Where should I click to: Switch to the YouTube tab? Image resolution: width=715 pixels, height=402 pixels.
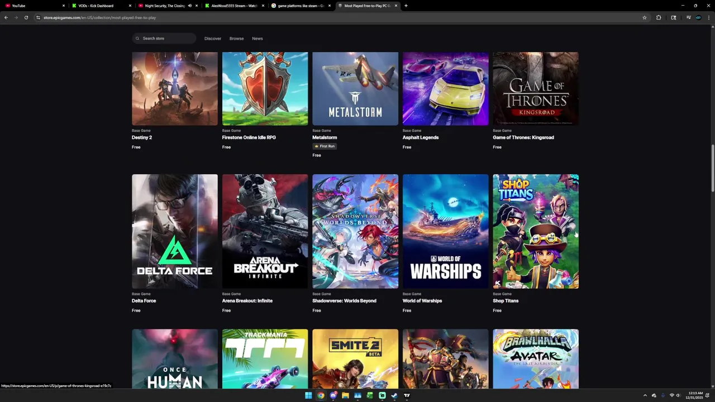pos(34,6)
